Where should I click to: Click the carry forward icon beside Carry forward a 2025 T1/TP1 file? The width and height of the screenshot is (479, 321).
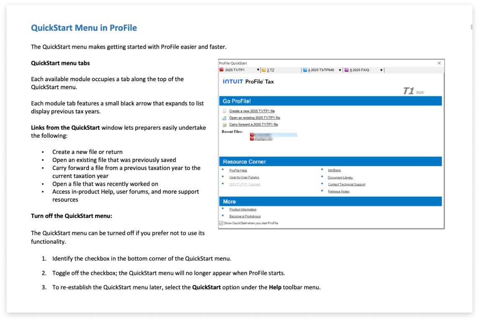(x=224, y=124)
